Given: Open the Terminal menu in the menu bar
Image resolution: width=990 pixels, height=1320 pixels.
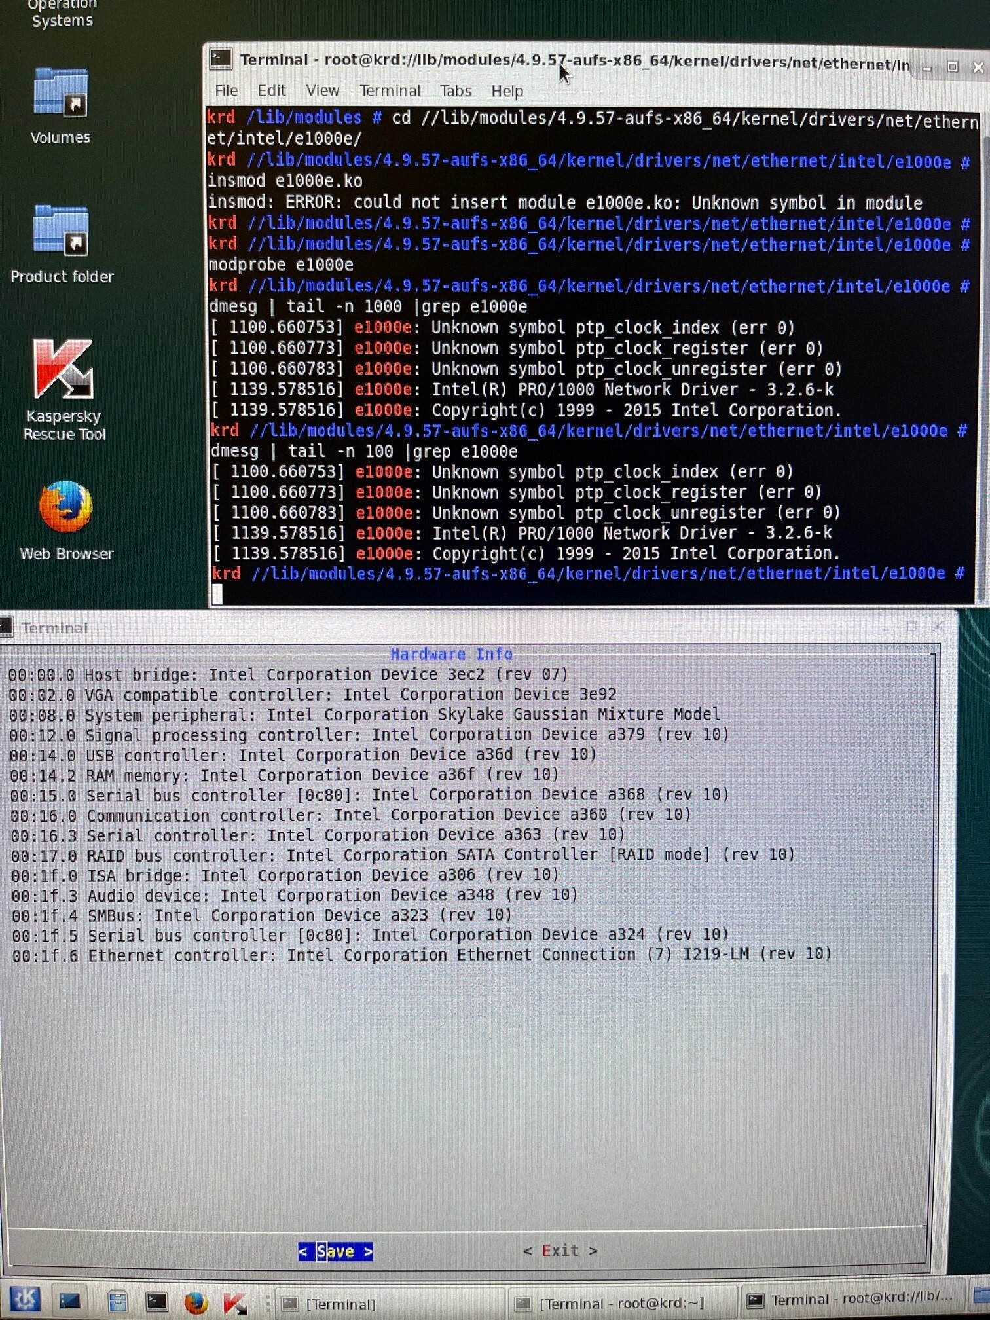Looking at the screenshot, I should tap(390, 90).
